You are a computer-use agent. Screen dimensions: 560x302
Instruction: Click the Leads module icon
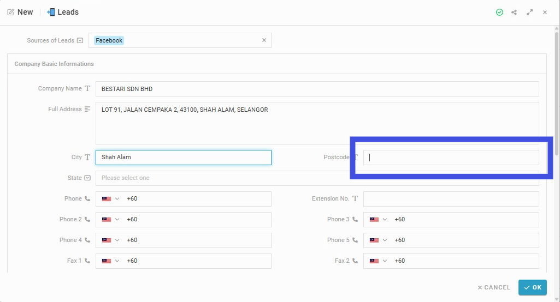[x=51, y=12]
